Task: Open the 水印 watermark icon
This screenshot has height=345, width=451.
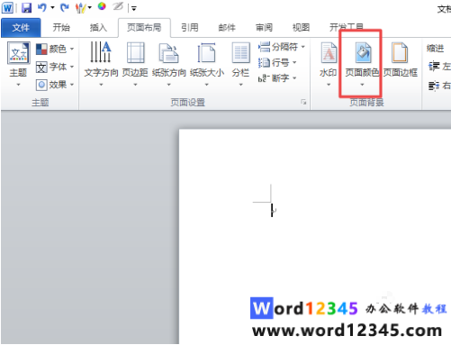Action: click(329, 52)
